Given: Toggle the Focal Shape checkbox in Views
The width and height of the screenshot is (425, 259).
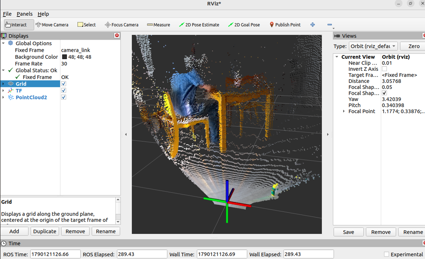Looking at the screenshot, I should (x=384, y=93).
